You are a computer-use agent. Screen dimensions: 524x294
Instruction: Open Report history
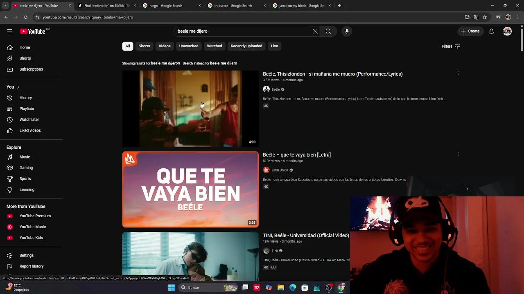coord(31,266)
